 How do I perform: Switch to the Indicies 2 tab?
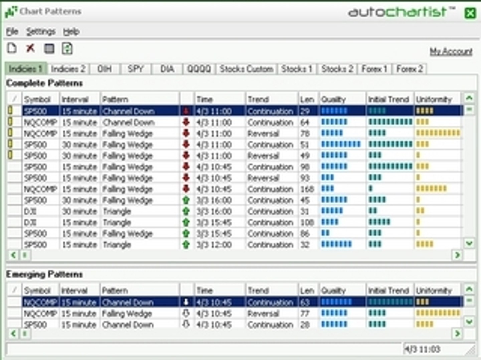coord(68,69)
